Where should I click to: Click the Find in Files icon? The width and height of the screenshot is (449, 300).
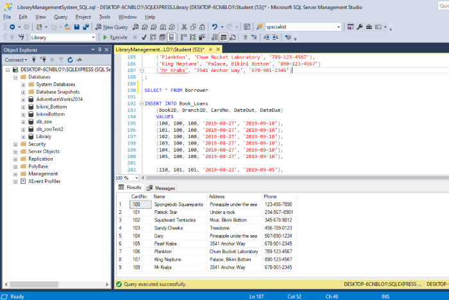(x=259, y=27)
